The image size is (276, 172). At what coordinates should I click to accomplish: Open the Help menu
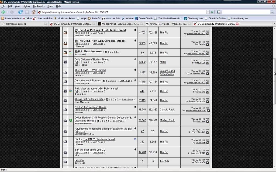click(58, 6)
